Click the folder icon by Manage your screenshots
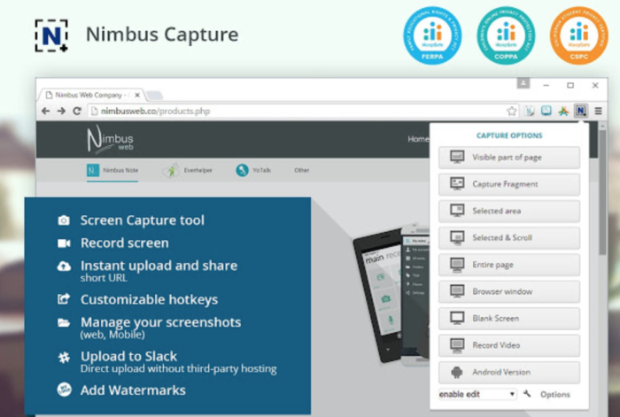The height and width of the screenshot is (417, 620). [64, 323]
